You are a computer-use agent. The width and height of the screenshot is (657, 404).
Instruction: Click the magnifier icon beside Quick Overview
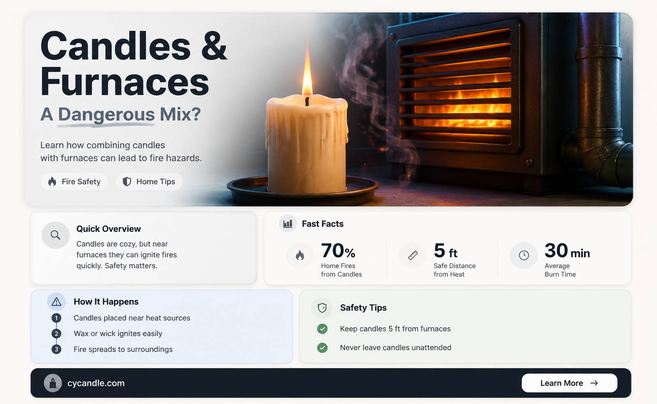[55, 235]
